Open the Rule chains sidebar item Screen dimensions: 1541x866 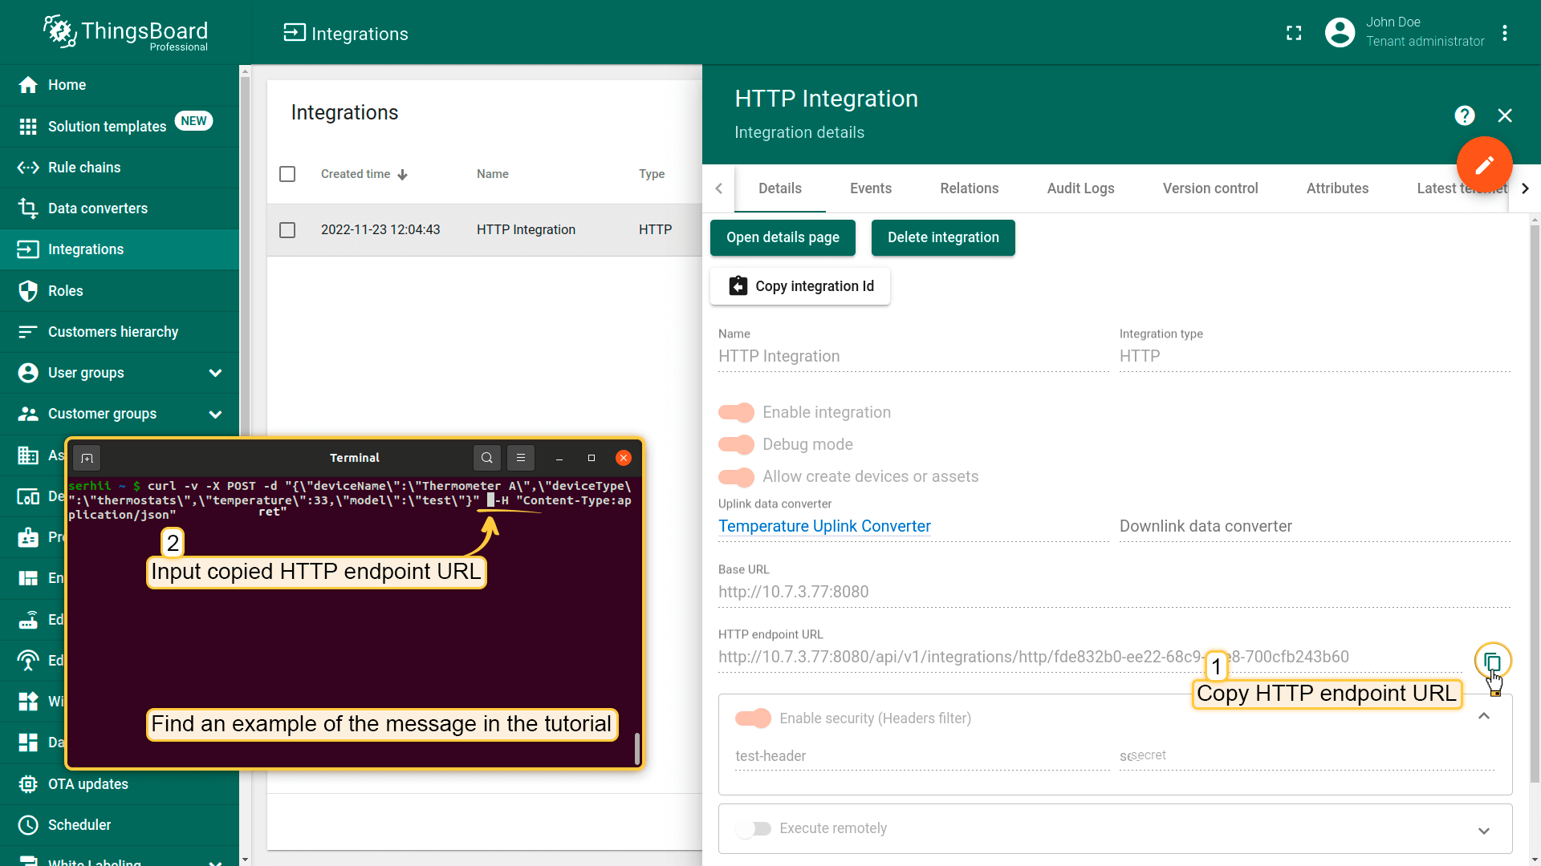coord(84,168)
